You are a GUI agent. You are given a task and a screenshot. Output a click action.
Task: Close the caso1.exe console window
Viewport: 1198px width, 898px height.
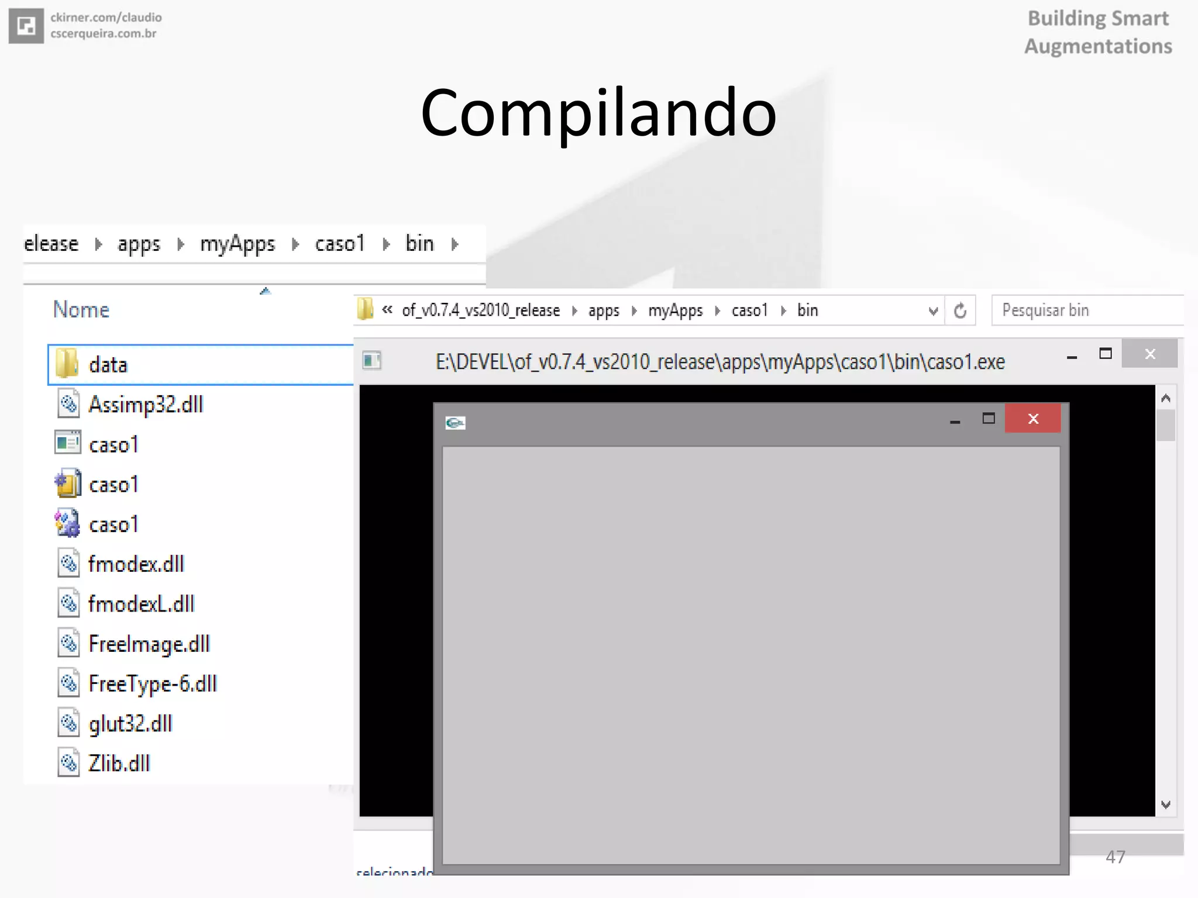[1149, 353]
